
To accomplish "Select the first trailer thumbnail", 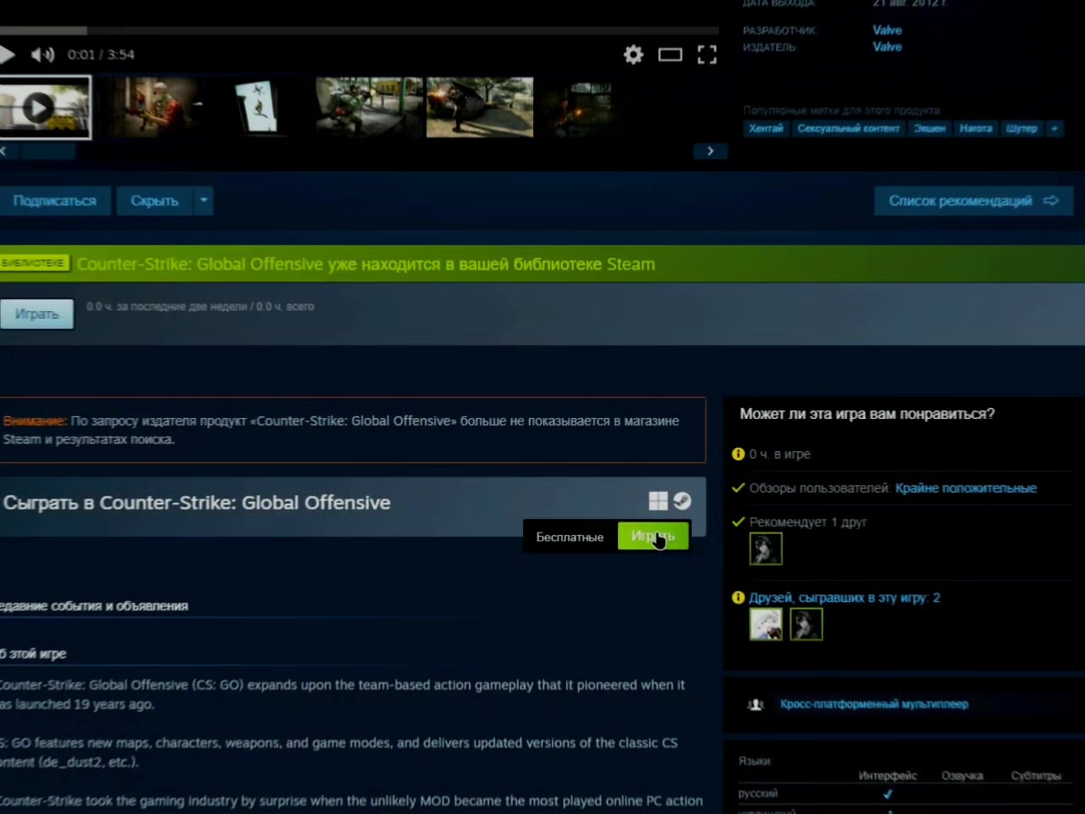I will coord(44,108).
